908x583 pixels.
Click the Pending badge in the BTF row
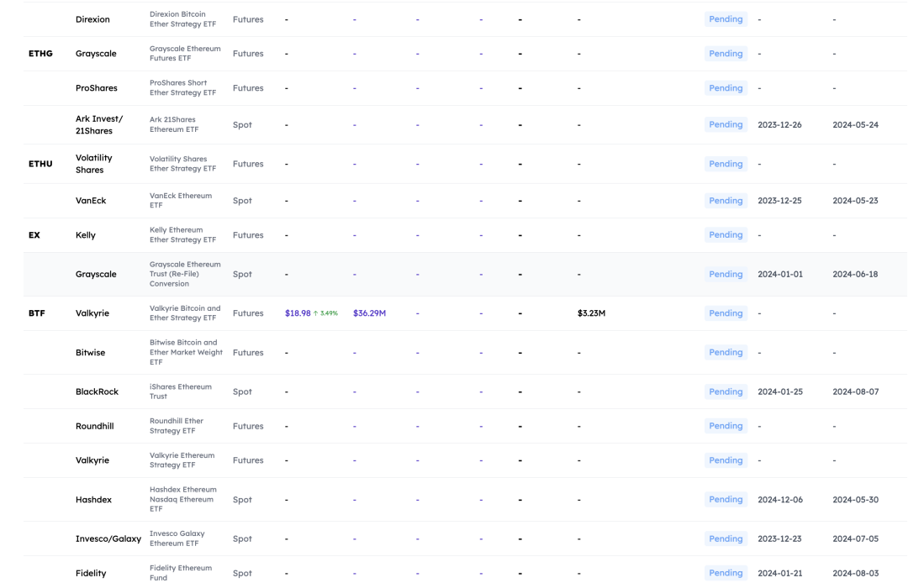point(726,313)
